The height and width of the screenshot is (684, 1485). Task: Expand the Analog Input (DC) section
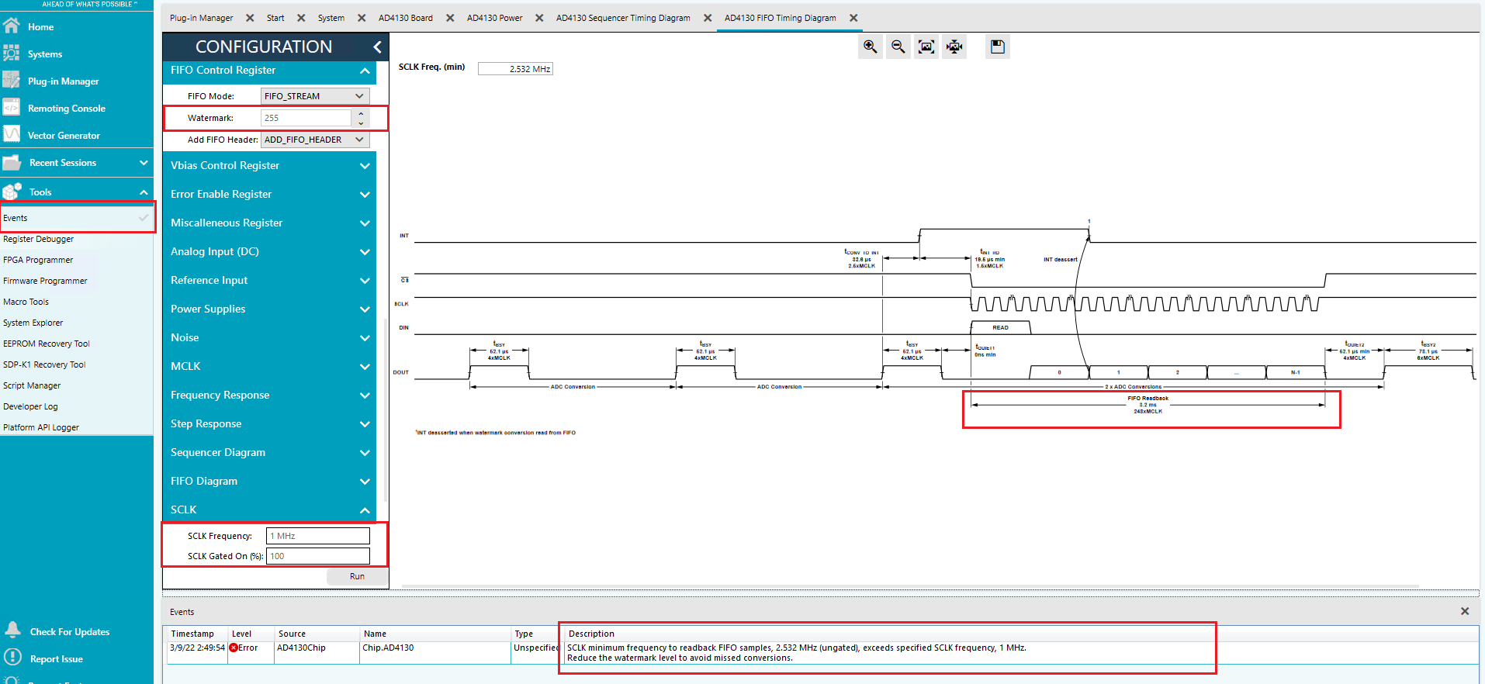(365, 252)
